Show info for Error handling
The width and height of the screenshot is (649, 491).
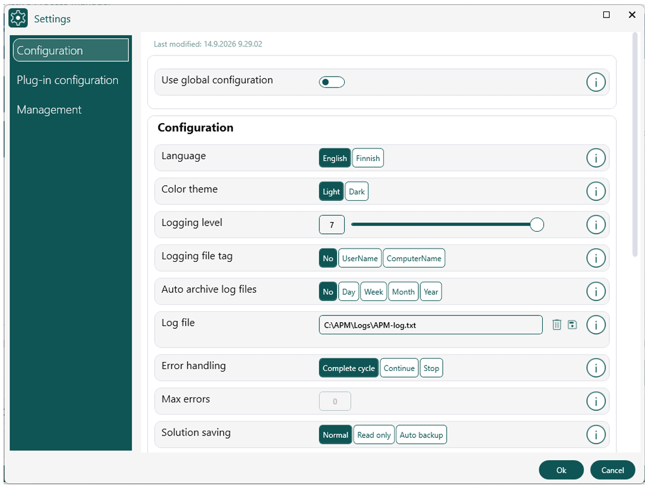596,368
